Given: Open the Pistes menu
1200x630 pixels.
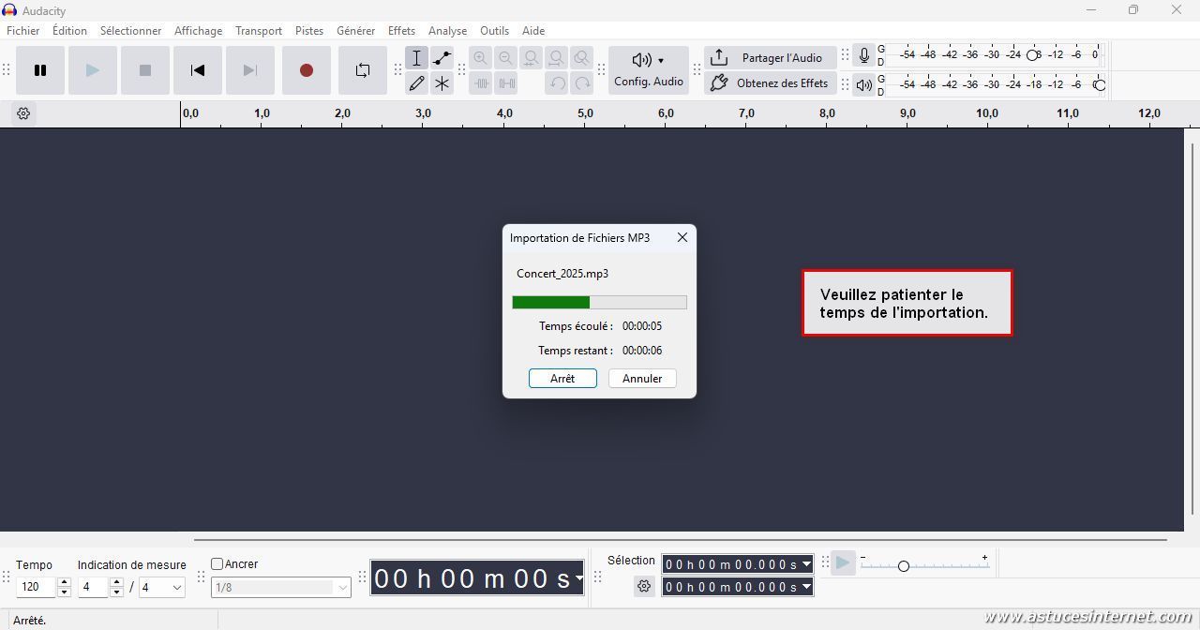Looking at the screenshot, I should [x=309, y=31].
